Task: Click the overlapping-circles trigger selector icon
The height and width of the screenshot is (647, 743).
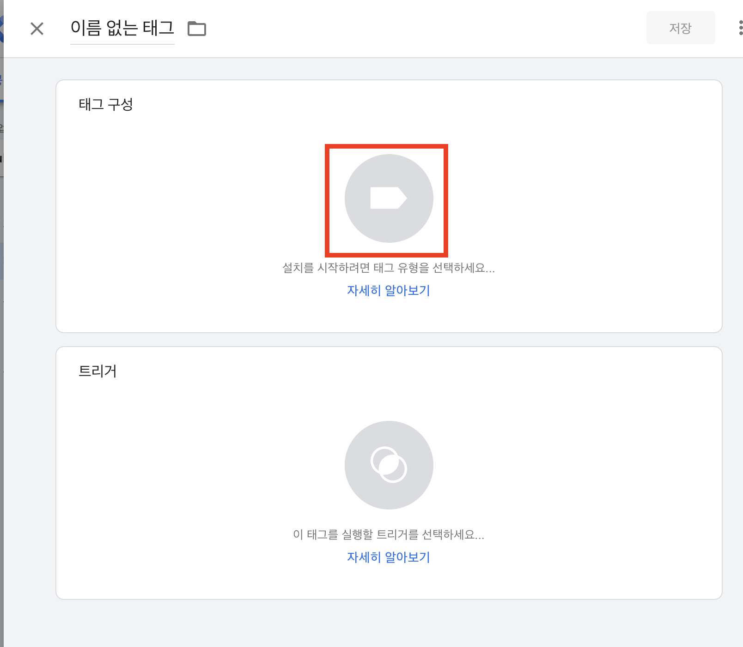Action: 388,465
